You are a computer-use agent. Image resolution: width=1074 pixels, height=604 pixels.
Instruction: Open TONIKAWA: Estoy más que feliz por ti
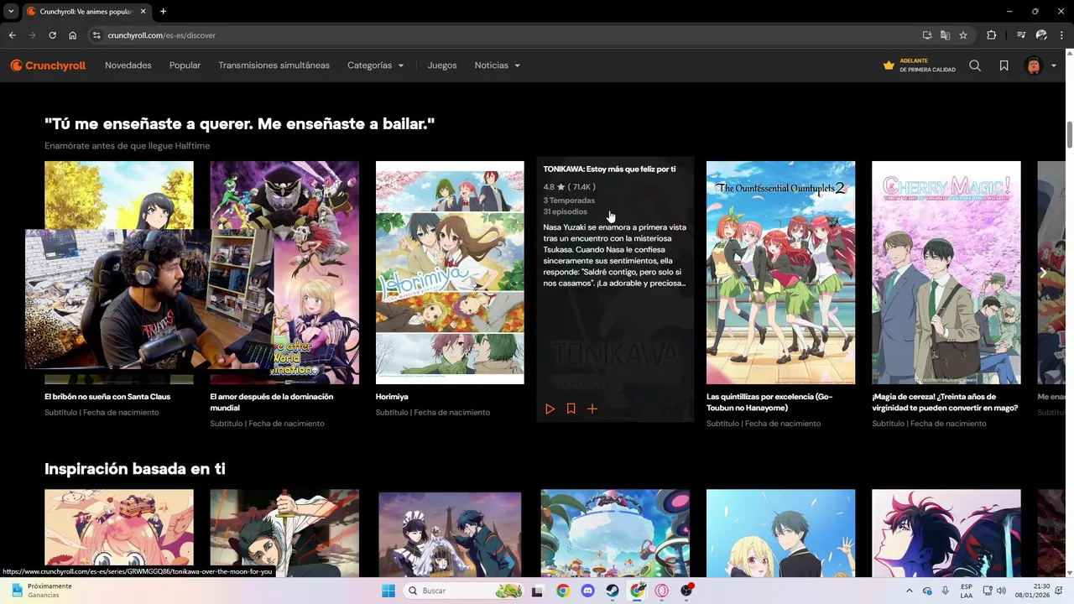pos(609,169)
